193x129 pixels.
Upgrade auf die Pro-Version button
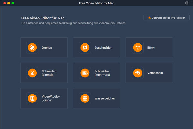click(167, 18)
